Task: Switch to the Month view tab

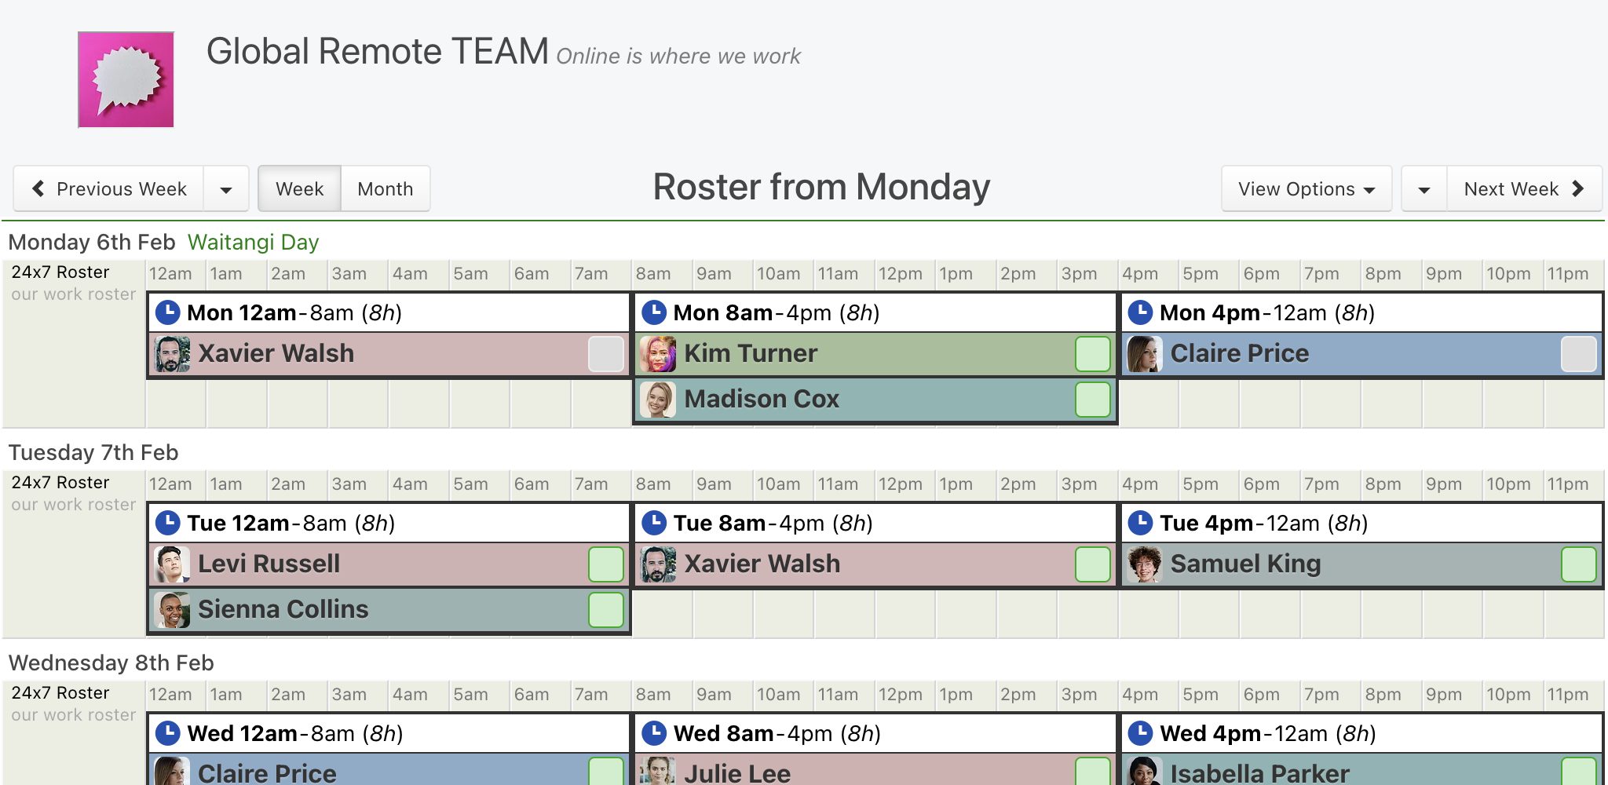Action: pos(386,189)
